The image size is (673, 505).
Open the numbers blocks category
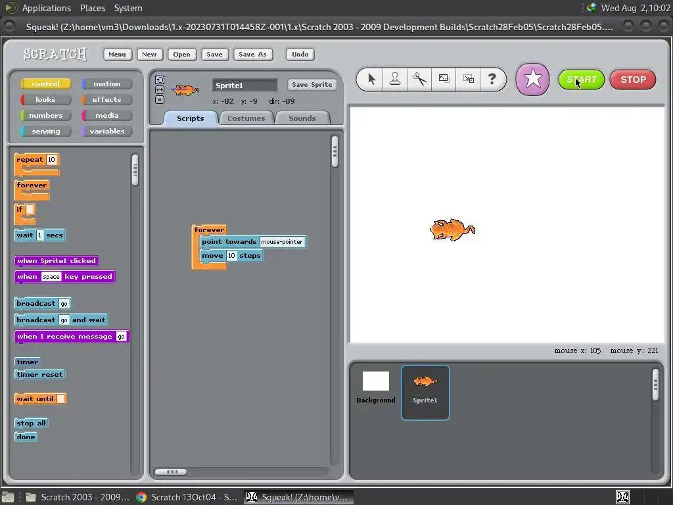click(45, 116)
